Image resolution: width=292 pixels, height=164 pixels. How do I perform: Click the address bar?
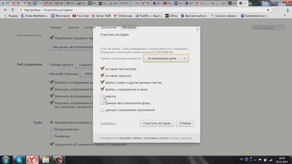click(143, 10)
